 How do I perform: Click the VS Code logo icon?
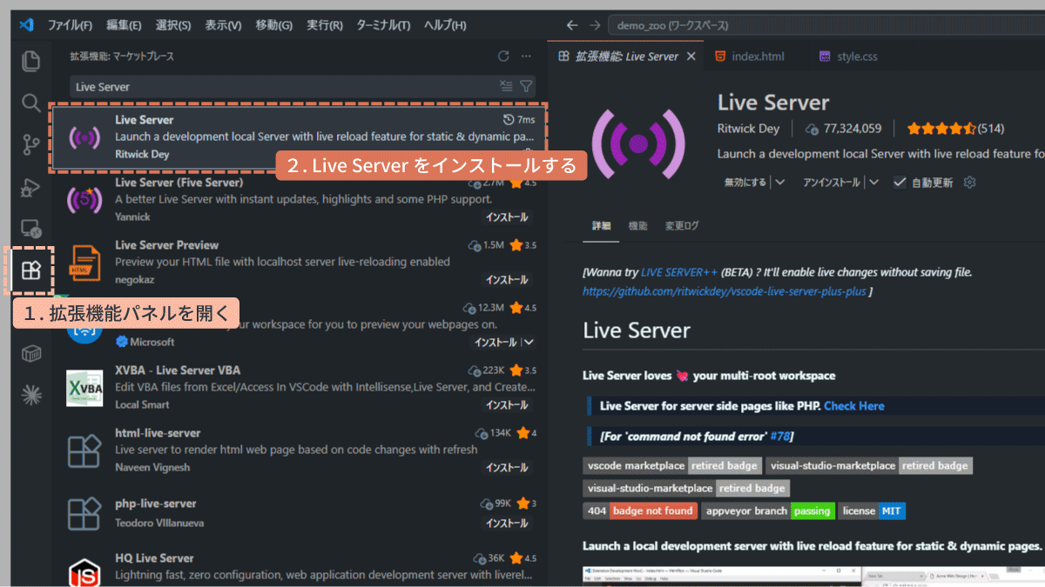pos(25,25)
